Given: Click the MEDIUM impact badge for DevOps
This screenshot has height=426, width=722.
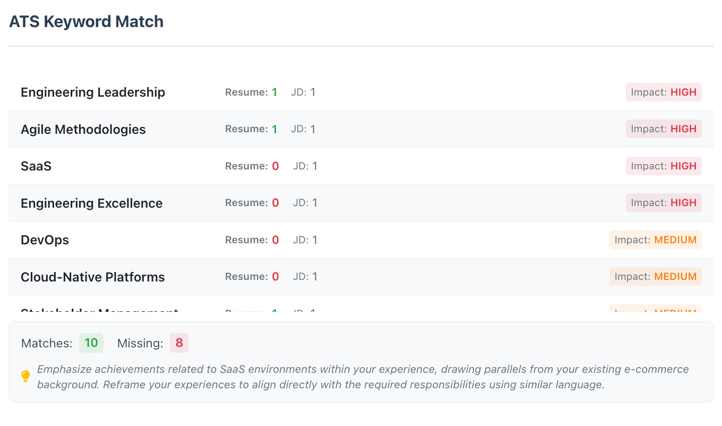Looking at the screenshot, I should click(x=656, y=240).
